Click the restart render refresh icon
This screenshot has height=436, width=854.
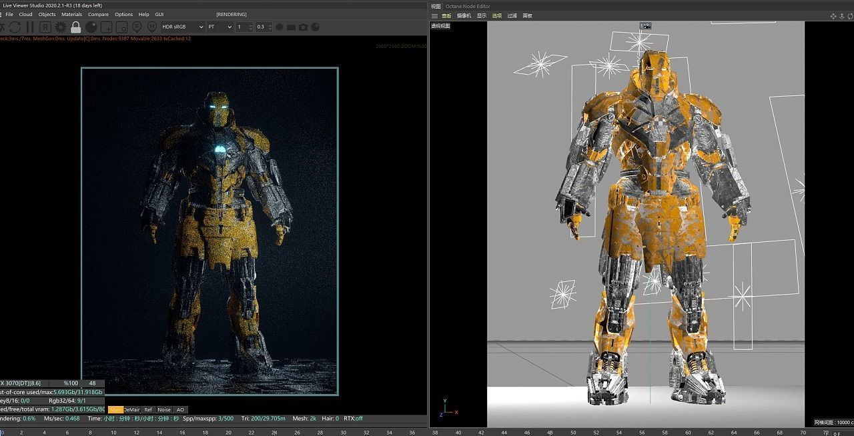click(14, 27)
